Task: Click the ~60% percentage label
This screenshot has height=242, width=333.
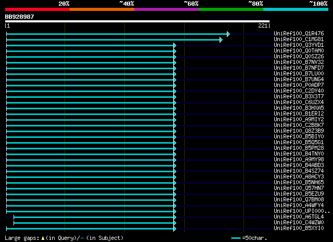Action: point(191,4)
